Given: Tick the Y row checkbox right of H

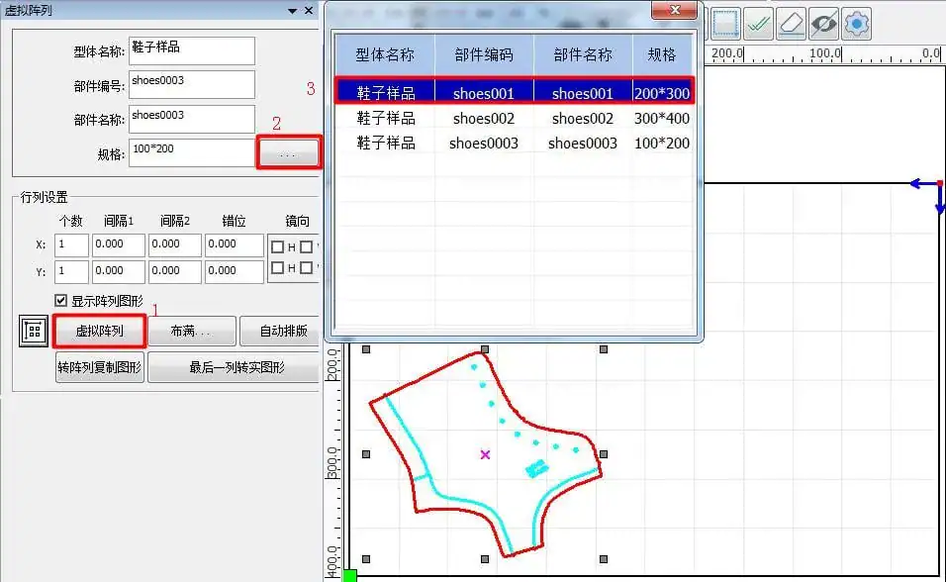Looking at the screenshot, I should pyautogui.click(x=307, y=267).
